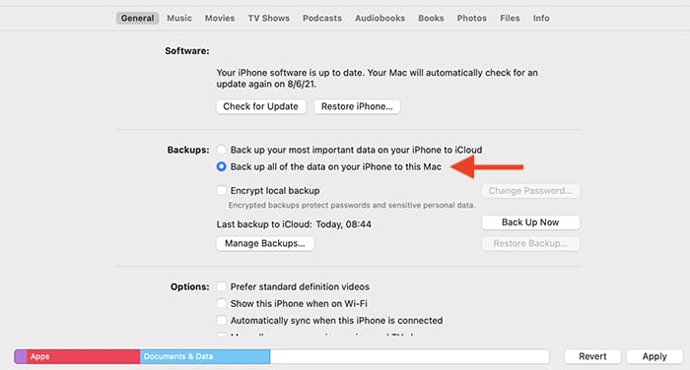Click the Apps storage segment

tap(83, 356)
